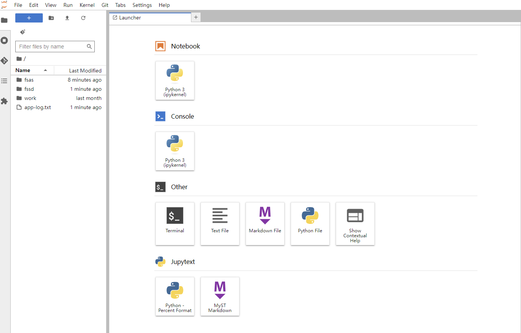
Task: Refresh the file browser list
Action: click(x=83, y=18)
